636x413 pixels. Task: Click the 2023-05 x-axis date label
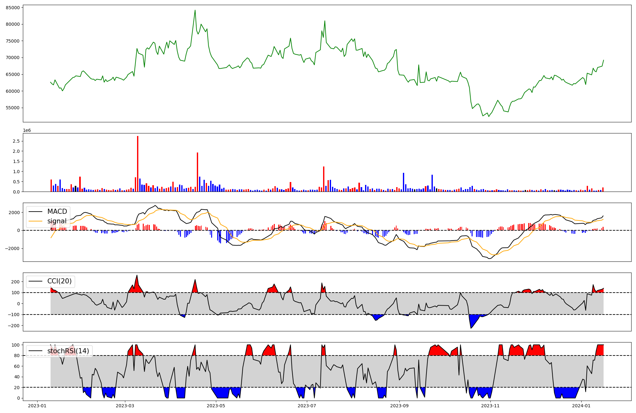coord(216,406)
